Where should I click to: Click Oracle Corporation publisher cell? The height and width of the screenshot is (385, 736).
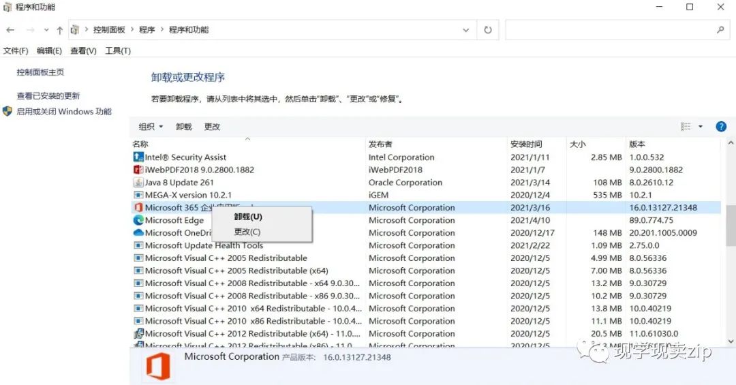coord(405,183)
